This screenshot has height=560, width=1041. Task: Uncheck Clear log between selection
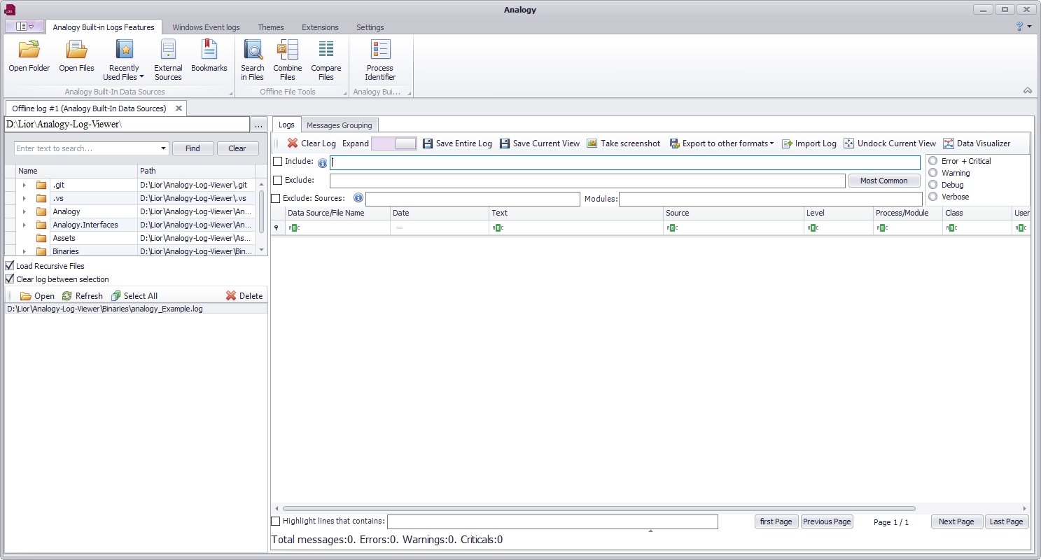(x=10, y=279)
